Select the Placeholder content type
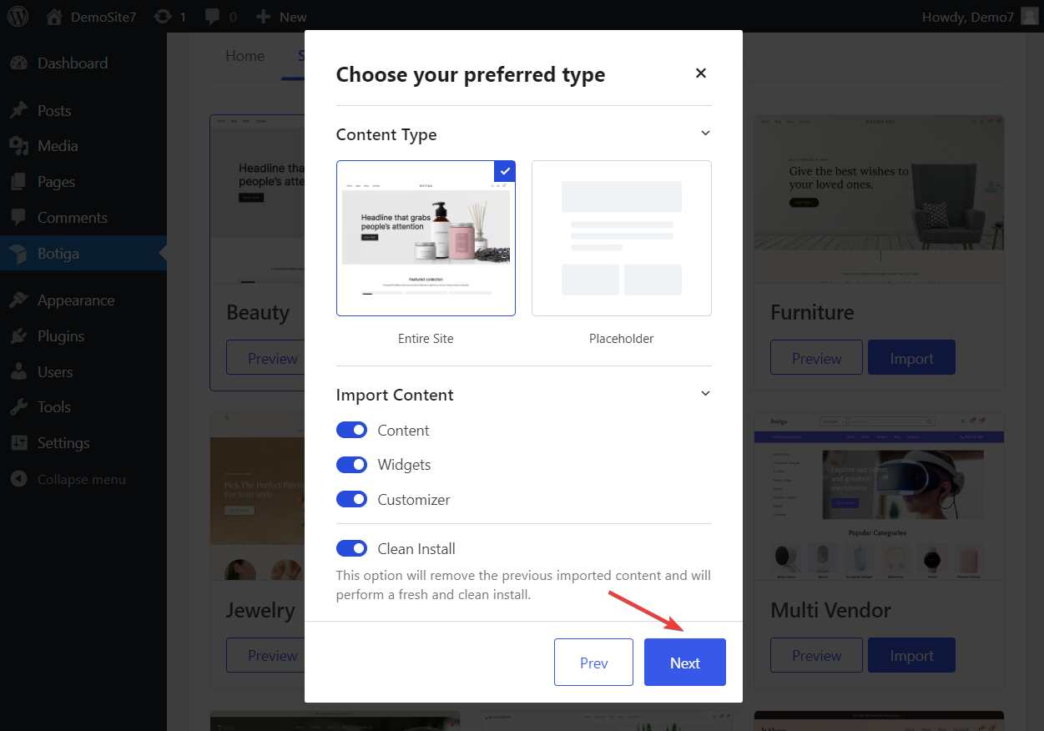The width and height of the screenshot is (1044, 731). pyautogui.click(x=622, y=239)
